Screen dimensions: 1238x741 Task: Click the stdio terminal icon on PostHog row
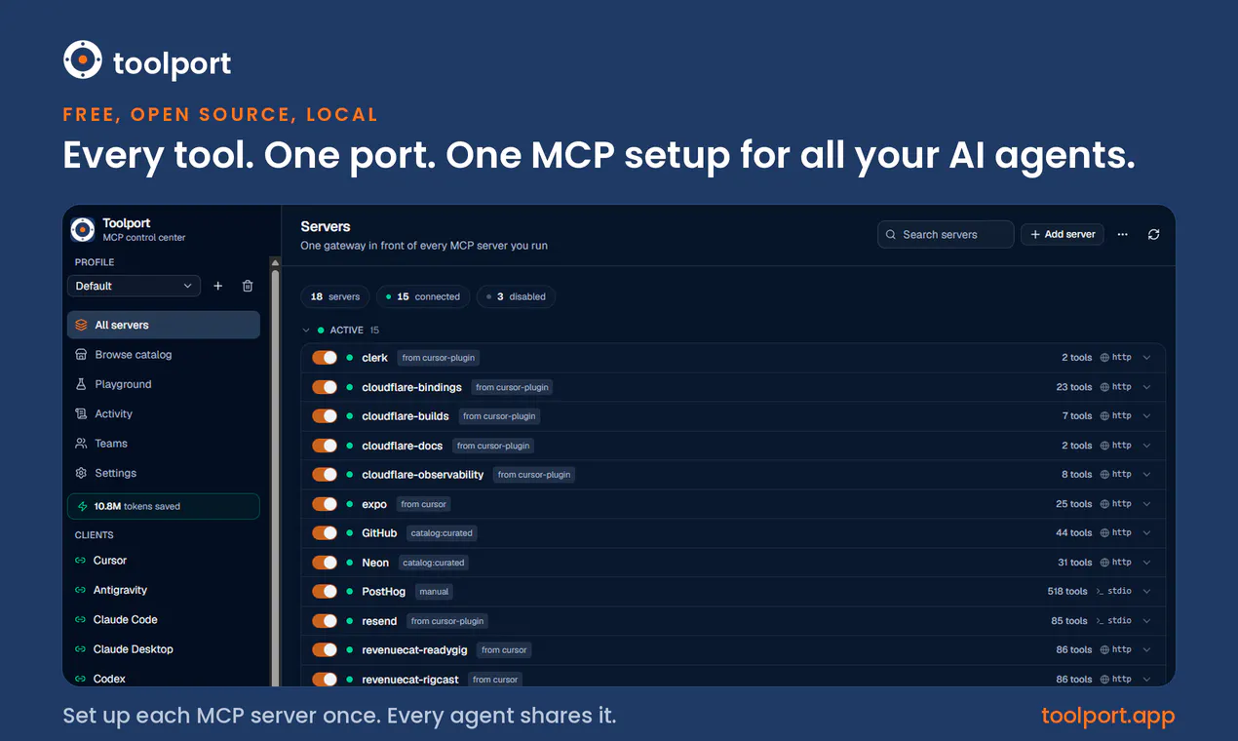click(1101, 591)
